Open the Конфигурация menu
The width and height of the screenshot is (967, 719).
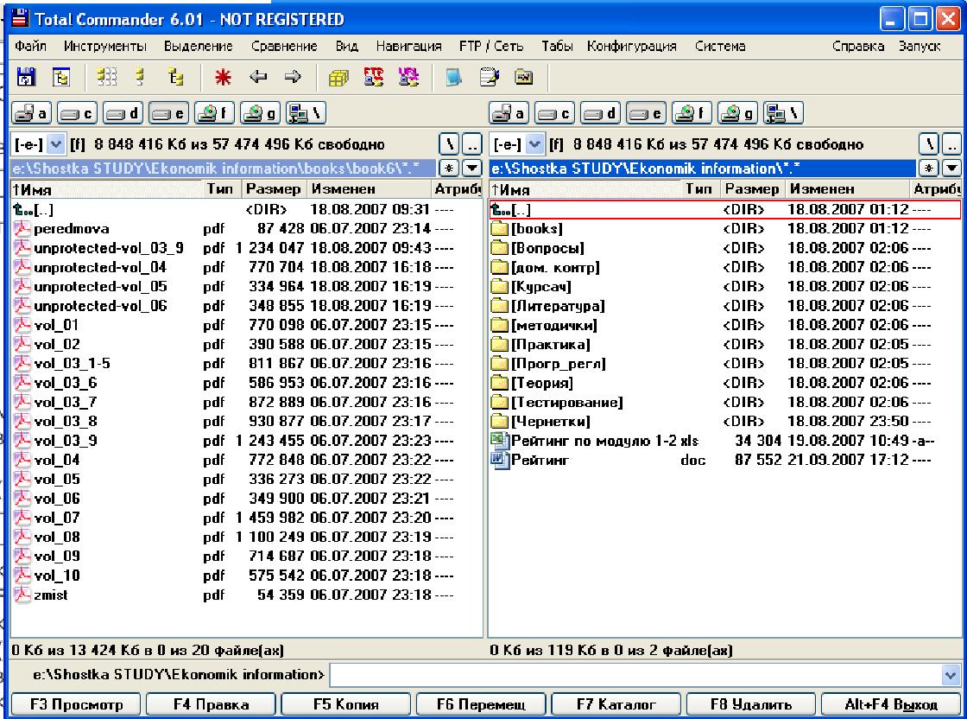coord(631,47)
